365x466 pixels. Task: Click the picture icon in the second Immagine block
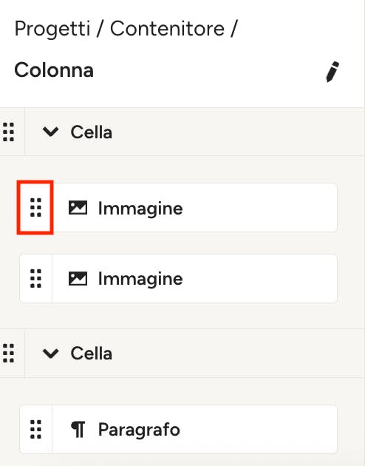(78, 278)
